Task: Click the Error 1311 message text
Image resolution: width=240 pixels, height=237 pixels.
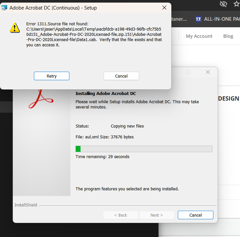Action: click(x=94, y=34)
